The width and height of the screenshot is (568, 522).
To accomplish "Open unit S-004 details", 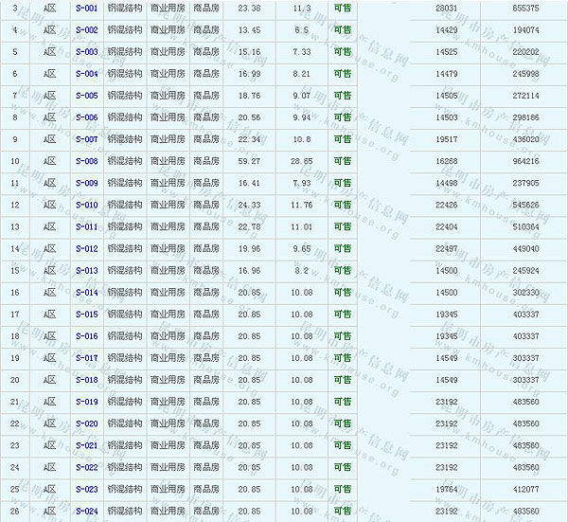I will pyautogui.click(x=86, y=73).
